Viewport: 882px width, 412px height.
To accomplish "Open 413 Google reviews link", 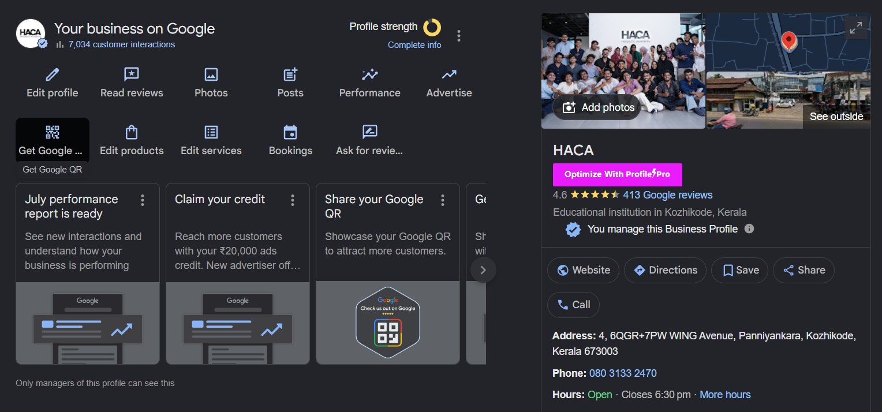I will point(668,195).
